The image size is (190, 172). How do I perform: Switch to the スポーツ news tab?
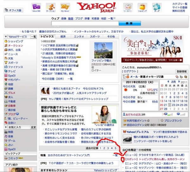[x=95, y=36]
